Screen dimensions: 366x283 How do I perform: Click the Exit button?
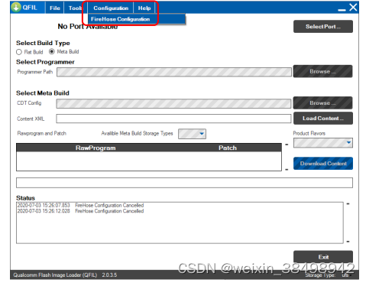[323, 256]
